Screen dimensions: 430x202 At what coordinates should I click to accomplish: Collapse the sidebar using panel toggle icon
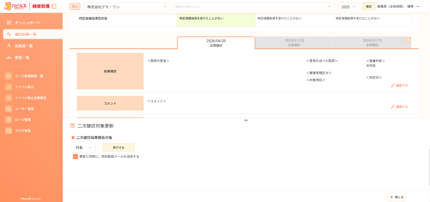[x=54, y=6]
